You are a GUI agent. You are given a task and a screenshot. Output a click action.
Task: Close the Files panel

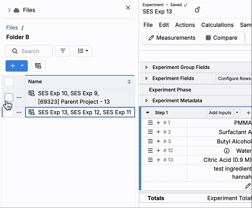[128, 8]
